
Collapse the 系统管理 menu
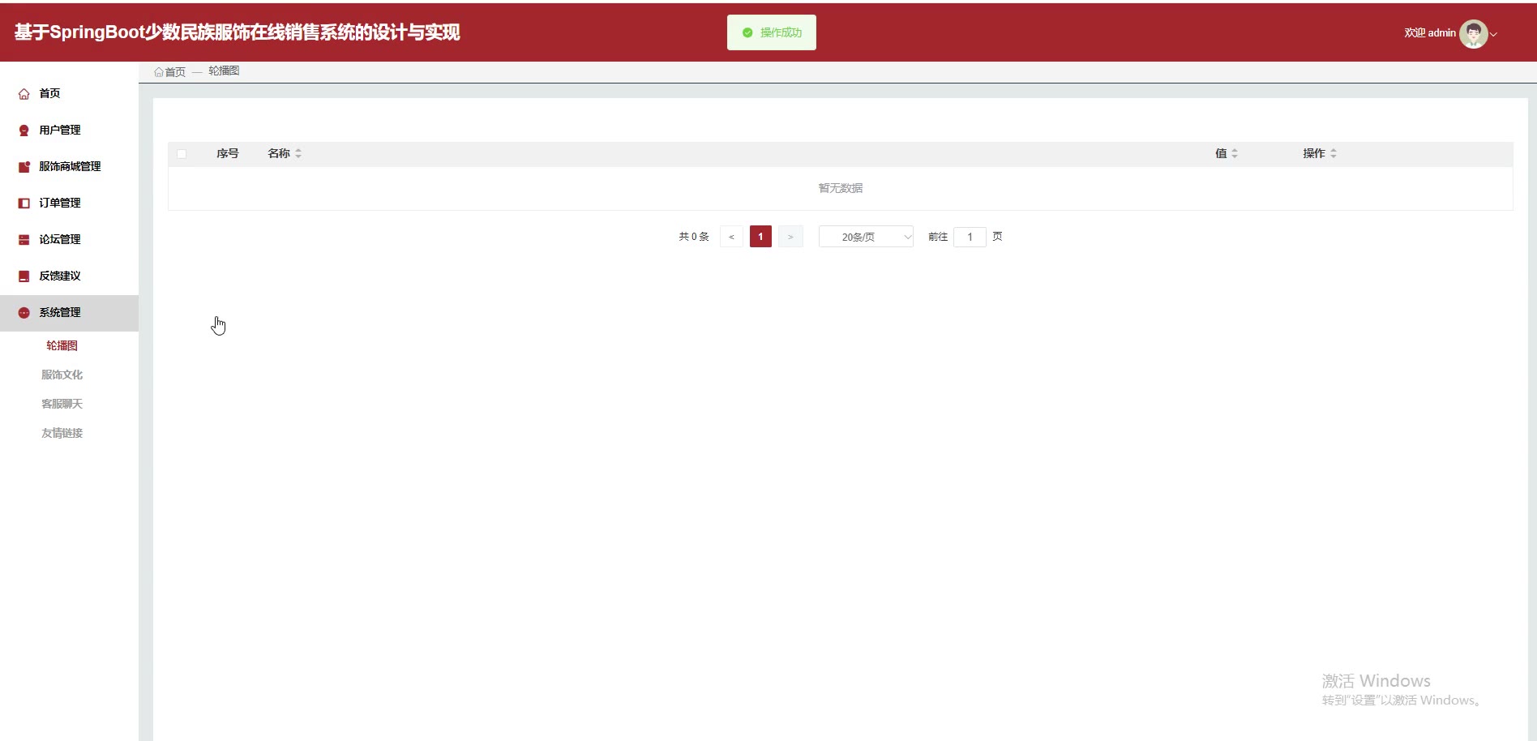tap(69, 313)
